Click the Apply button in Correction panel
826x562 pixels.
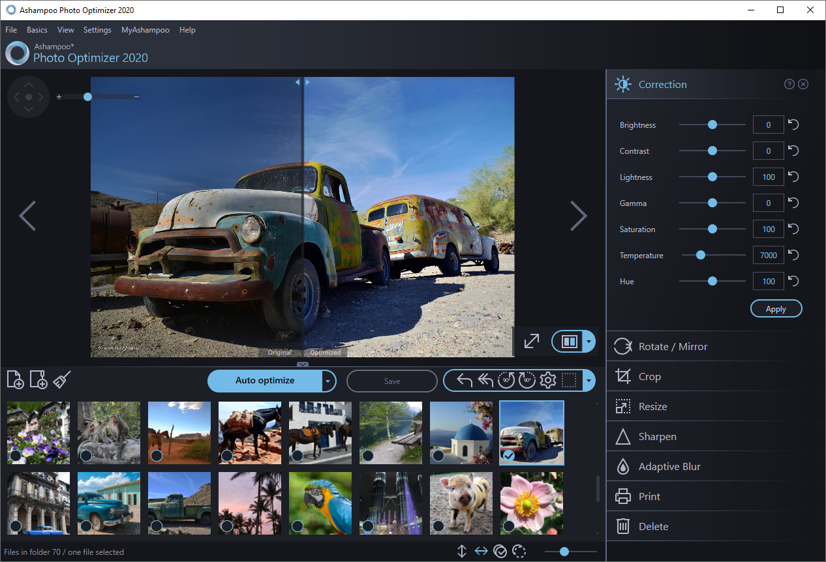pos(776,308)
